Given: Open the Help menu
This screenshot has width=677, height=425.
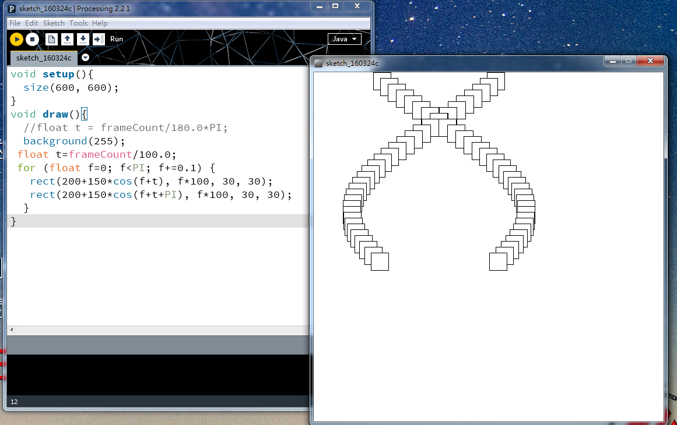Looking at the screenshot, I should click(100, 23).
